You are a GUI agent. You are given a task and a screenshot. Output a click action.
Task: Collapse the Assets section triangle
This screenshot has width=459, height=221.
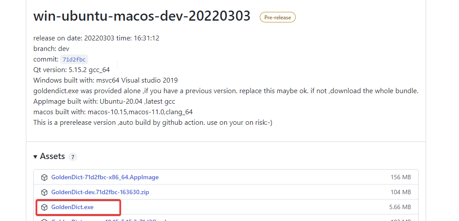[36, 156]
